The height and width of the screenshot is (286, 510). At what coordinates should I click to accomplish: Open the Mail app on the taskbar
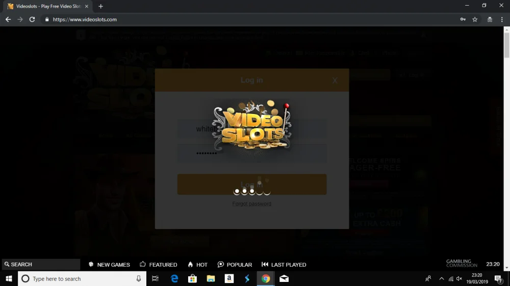point(284,278)
